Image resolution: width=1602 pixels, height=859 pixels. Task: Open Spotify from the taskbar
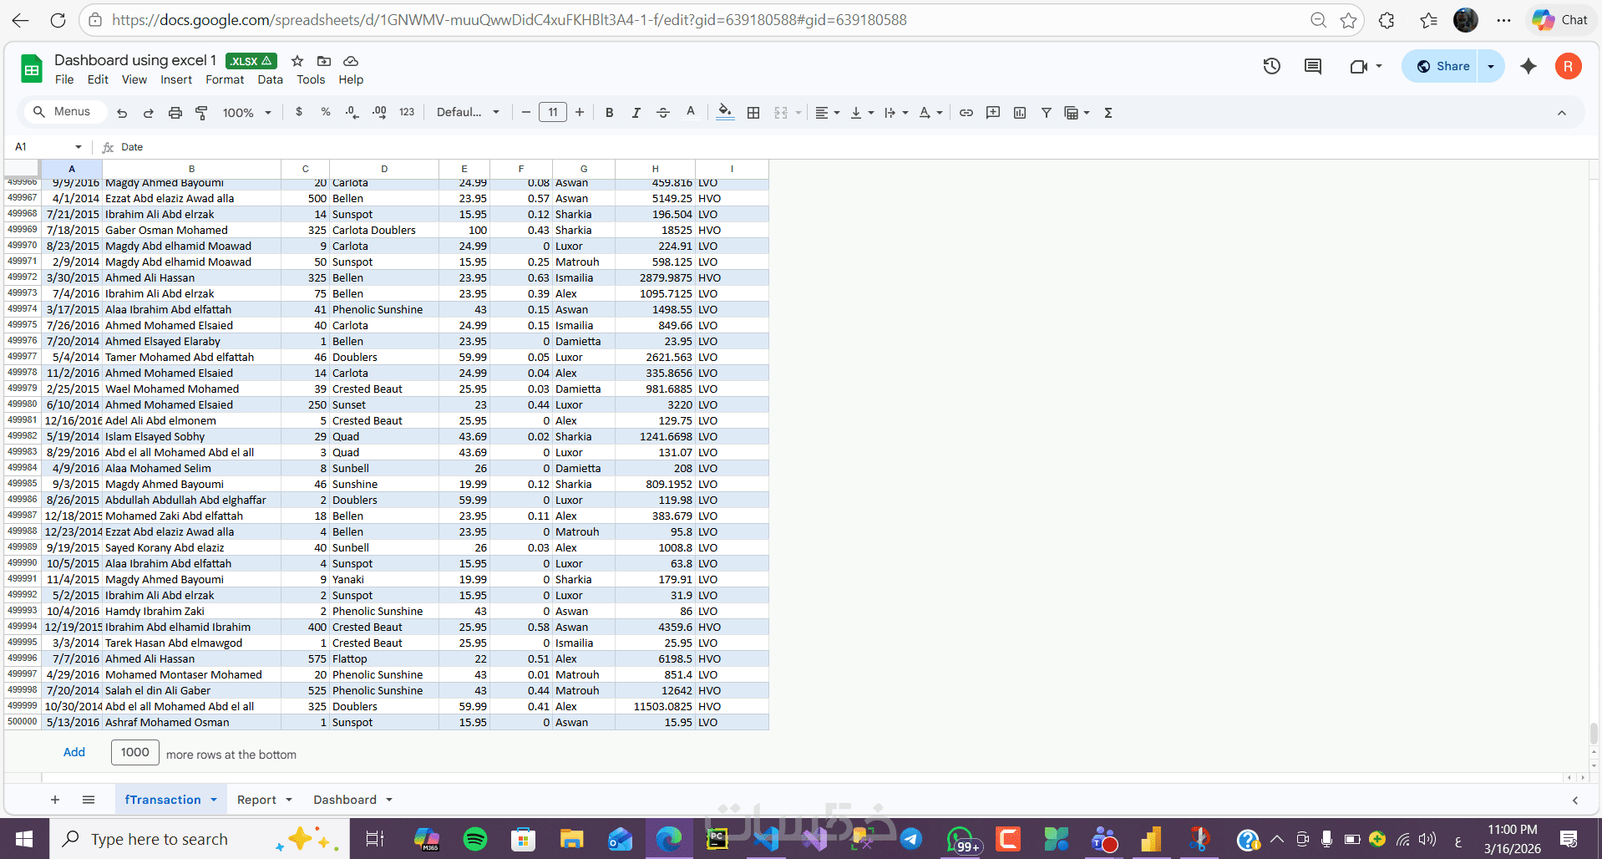(x=475, y=839)
